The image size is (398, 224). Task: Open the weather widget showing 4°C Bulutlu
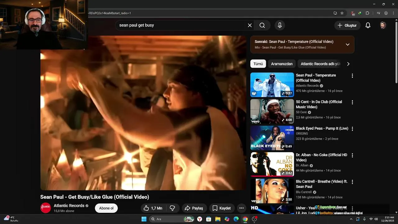pyautogui.click(x=11, y=219)
